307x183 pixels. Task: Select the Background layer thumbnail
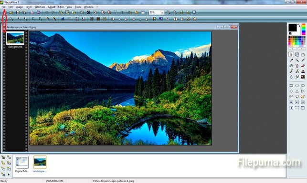(x=15, y=38)
